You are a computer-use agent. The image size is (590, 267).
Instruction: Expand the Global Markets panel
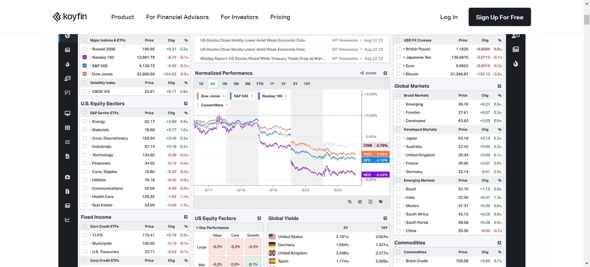tap(499, 86)
